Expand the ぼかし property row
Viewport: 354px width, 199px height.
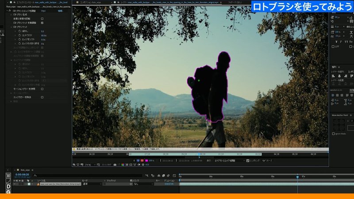pyautogui.click(x=15, y=31)
